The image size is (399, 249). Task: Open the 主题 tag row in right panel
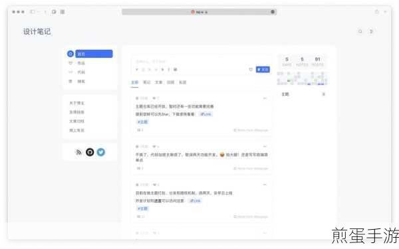303,94
